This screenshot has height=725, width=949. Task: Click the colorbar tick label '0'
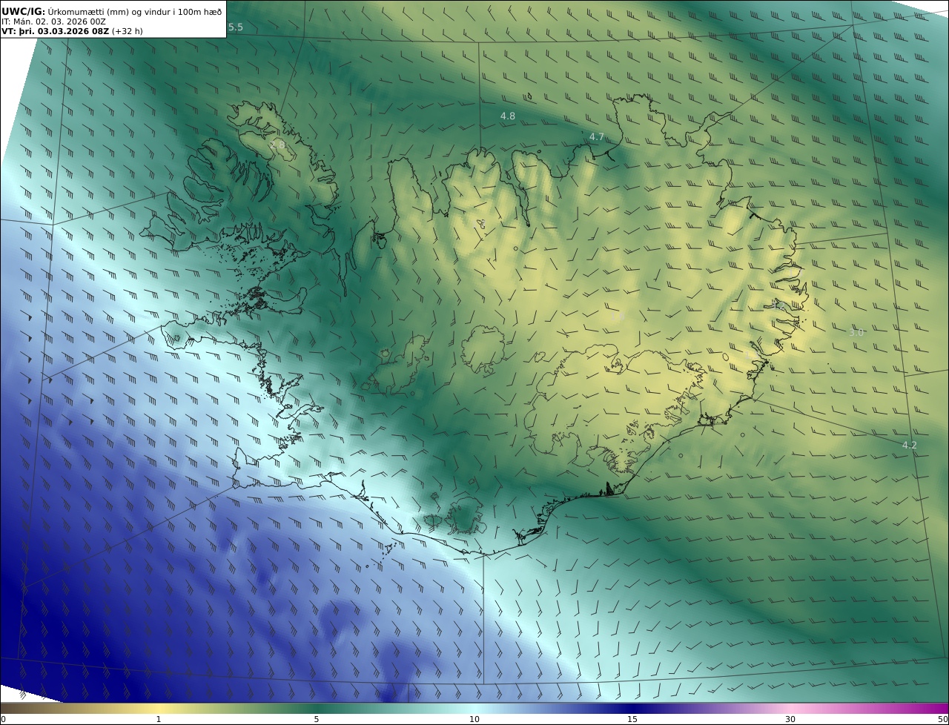[3, 720]
